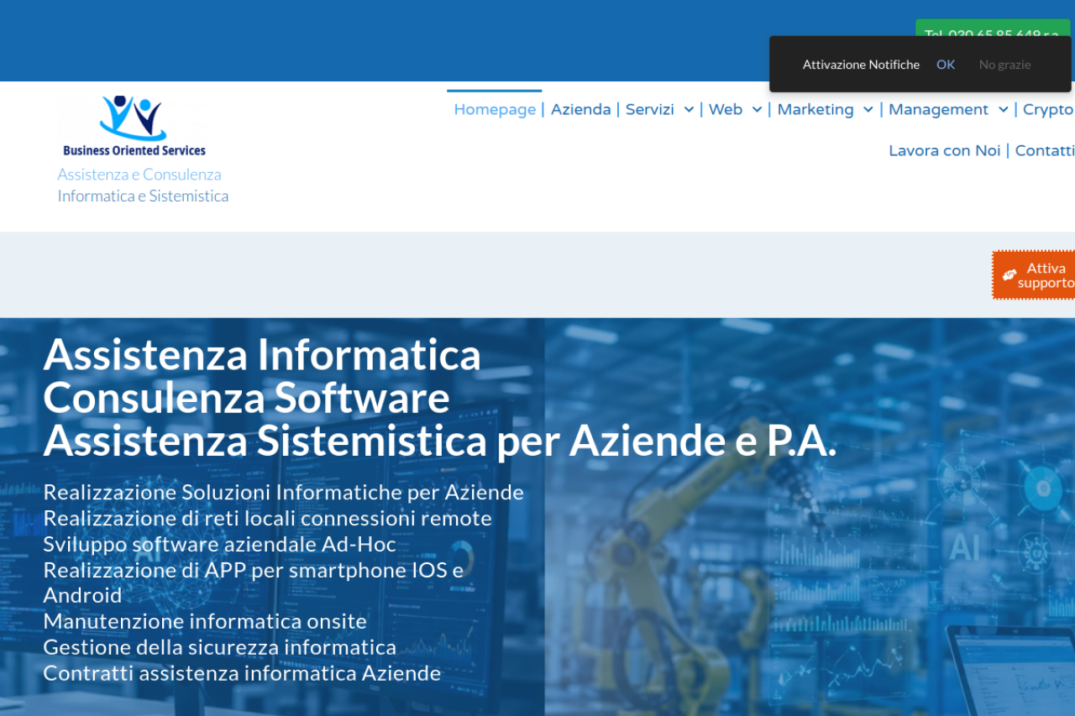Screen dimensions: 1075x716
Task: Decline notifications via No grazie
Action: (x=1004, y=65)
